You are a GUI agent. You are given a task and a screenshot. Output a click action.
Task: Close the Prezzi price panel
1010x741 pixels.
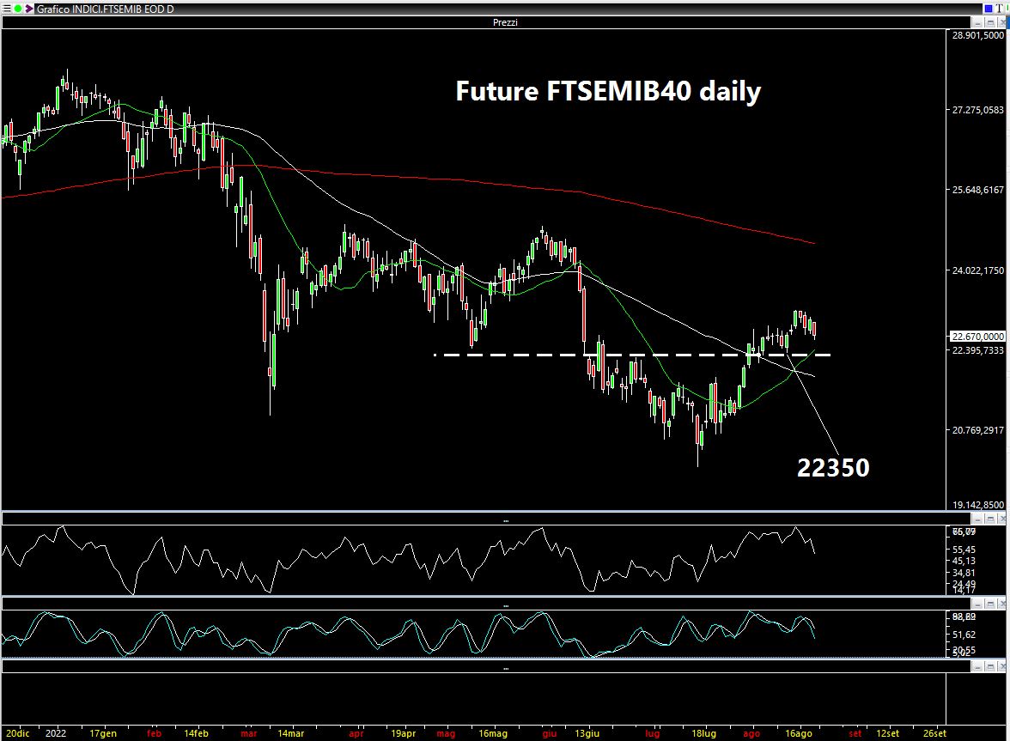pyautogui.click(x=1002, y=22)
